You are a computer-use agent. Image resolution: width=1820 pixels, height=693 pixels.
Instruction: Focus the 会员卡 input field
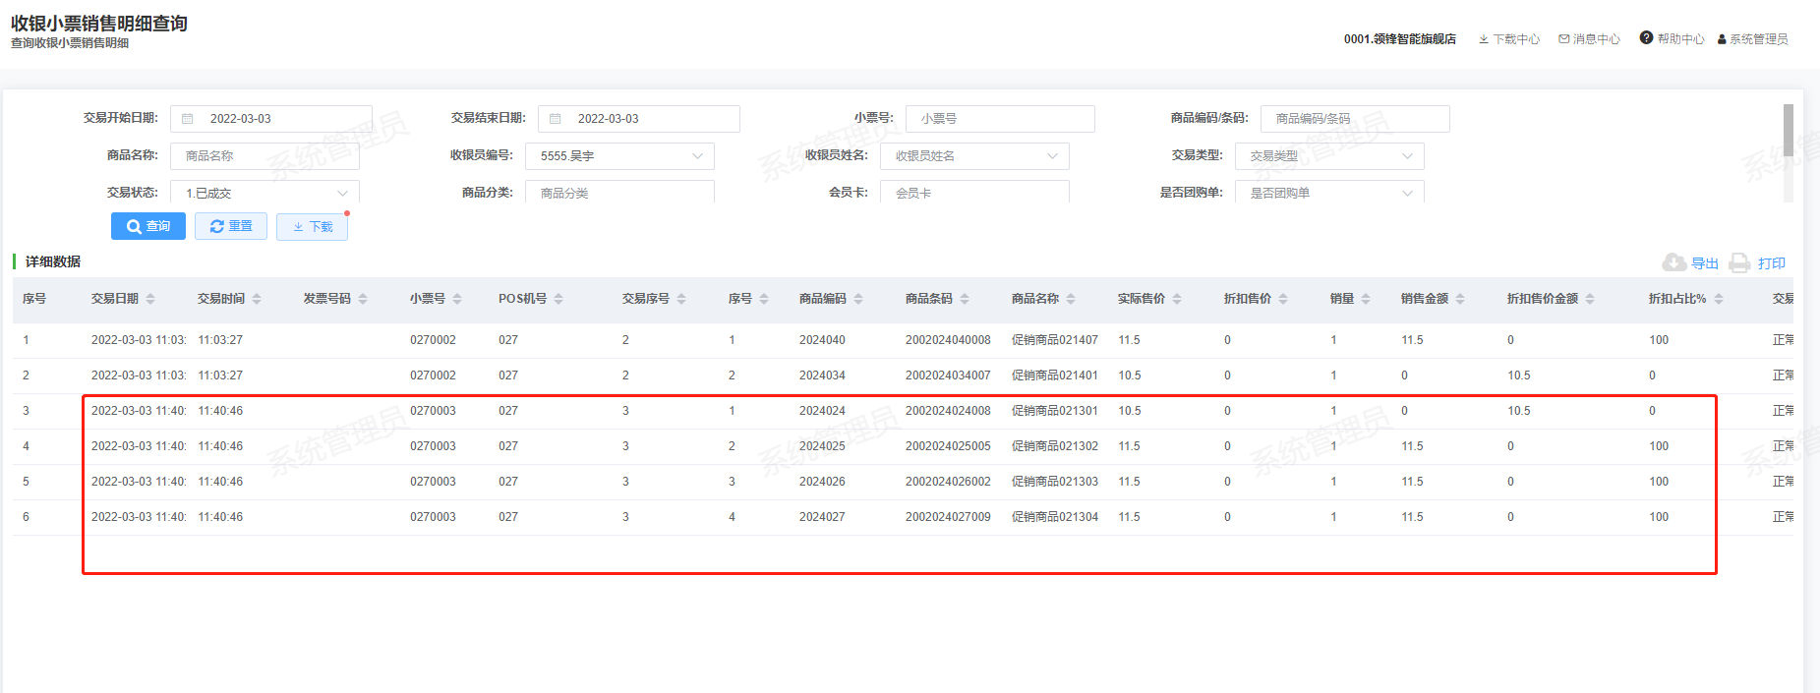pyautogui.click(x=974, y=193)
